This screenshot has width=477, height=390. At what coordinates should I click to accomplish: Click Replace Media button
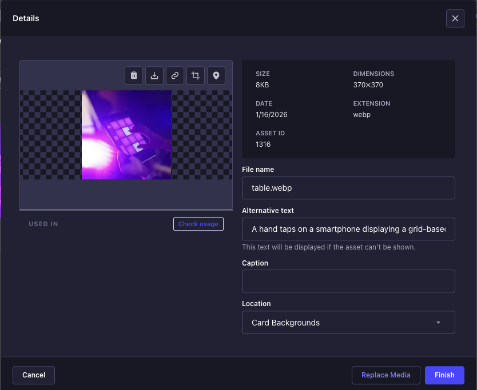pyautogui.click(x=385, y=375)
